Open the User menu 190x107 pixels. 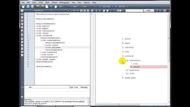coord(73,2)
